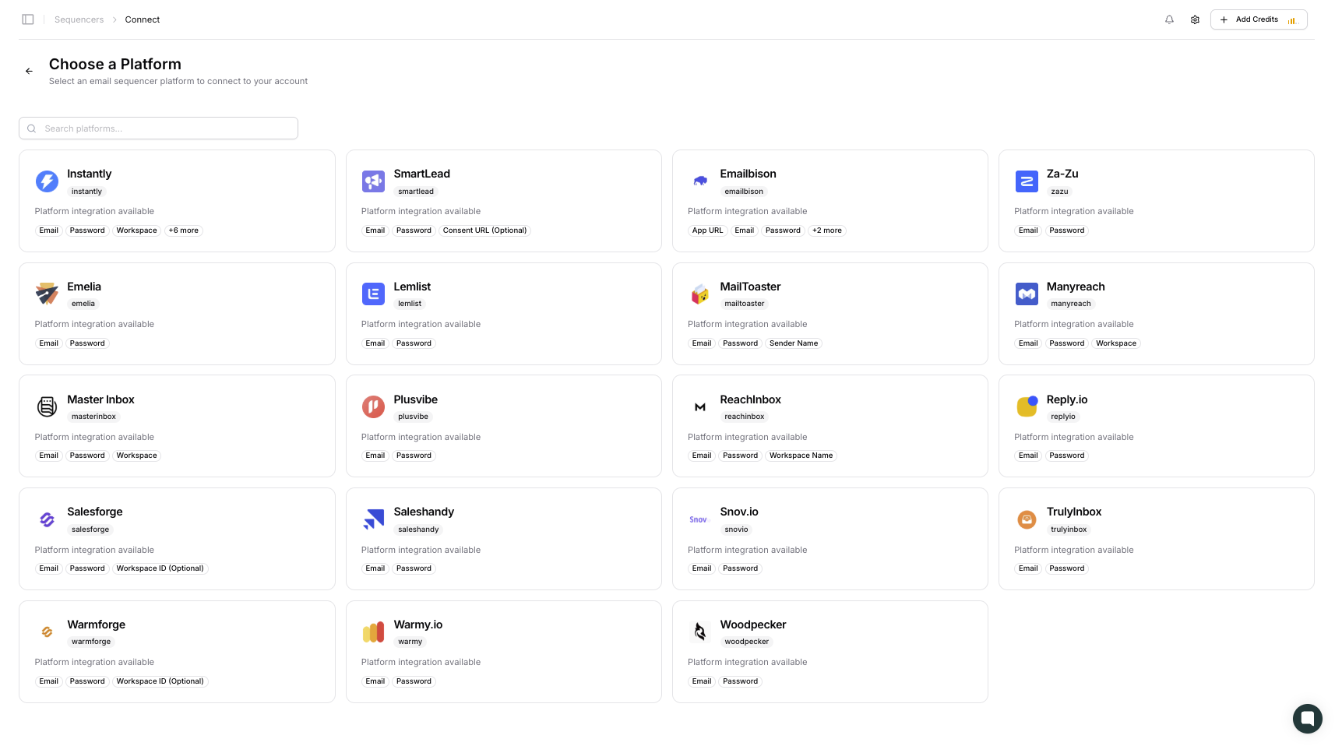Click the back arrow icon
1335x746 pixels.
tap(29, 71)
